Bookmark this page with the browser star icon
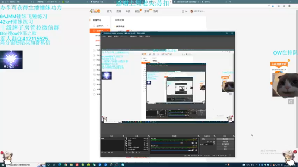The image size is (298, 167). click(273, 6)
